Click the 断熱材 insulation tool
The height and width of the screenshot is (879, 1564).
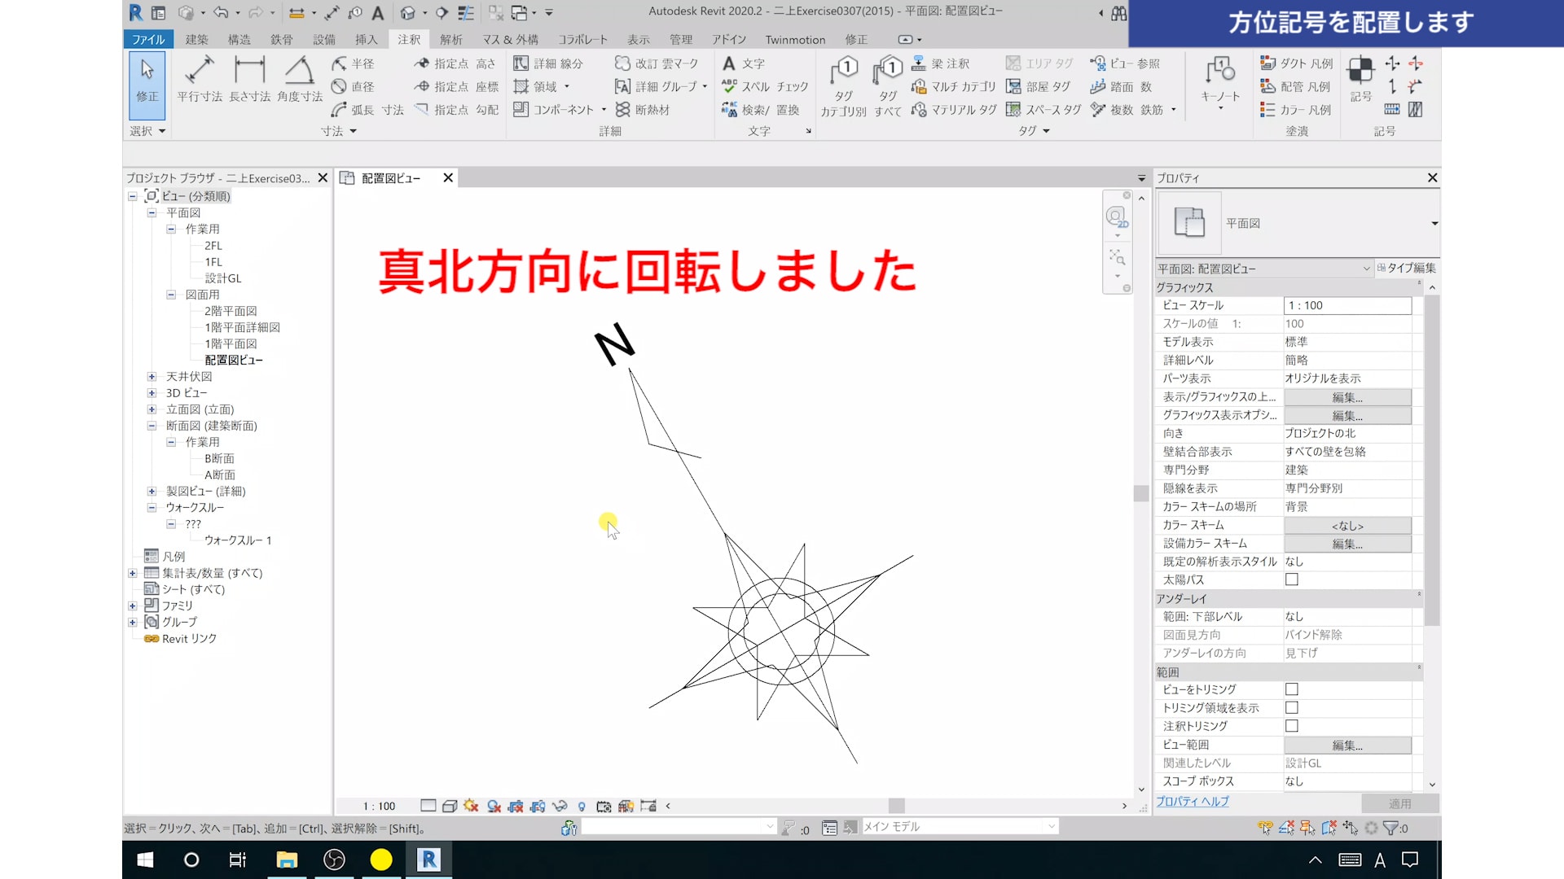point(643,110)
